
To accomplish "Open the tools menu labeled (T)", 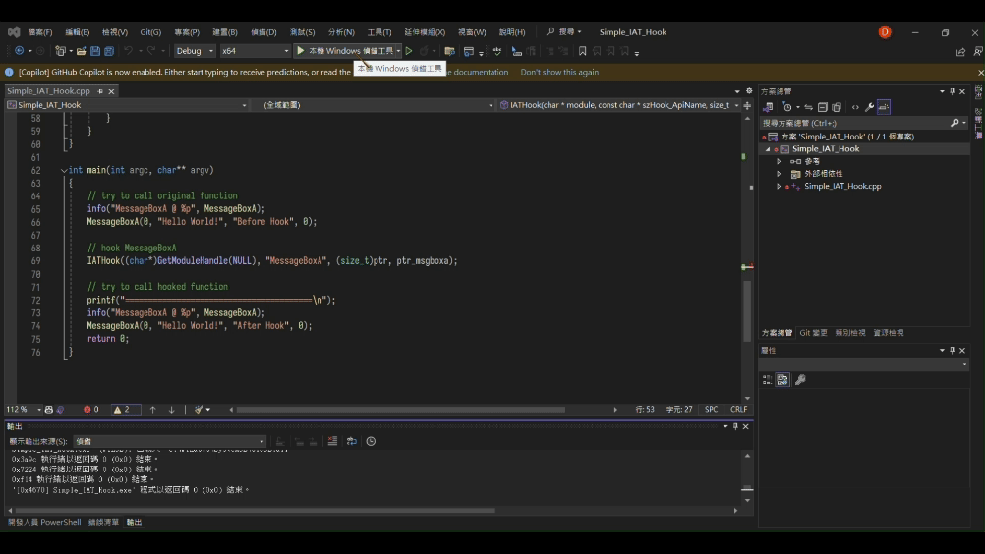I will click(x=378, y=32).
